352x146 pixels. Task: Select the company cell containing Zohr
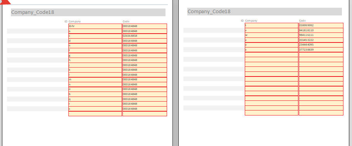tap(95, 26)
